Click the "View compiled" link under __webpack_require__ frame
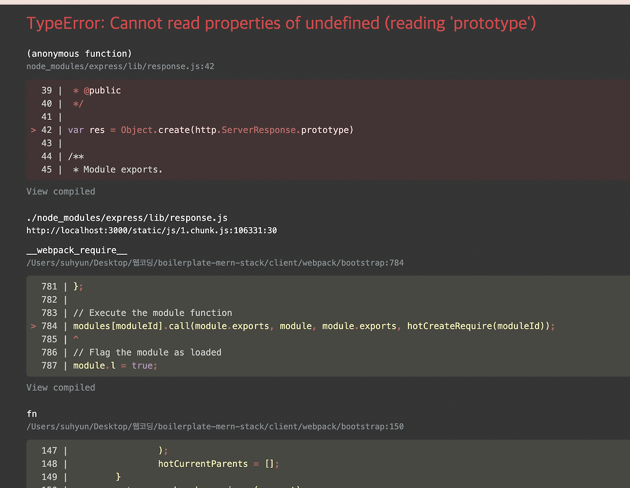The width and height of the screenshot is (630, 488). click(x=61, y=387)
